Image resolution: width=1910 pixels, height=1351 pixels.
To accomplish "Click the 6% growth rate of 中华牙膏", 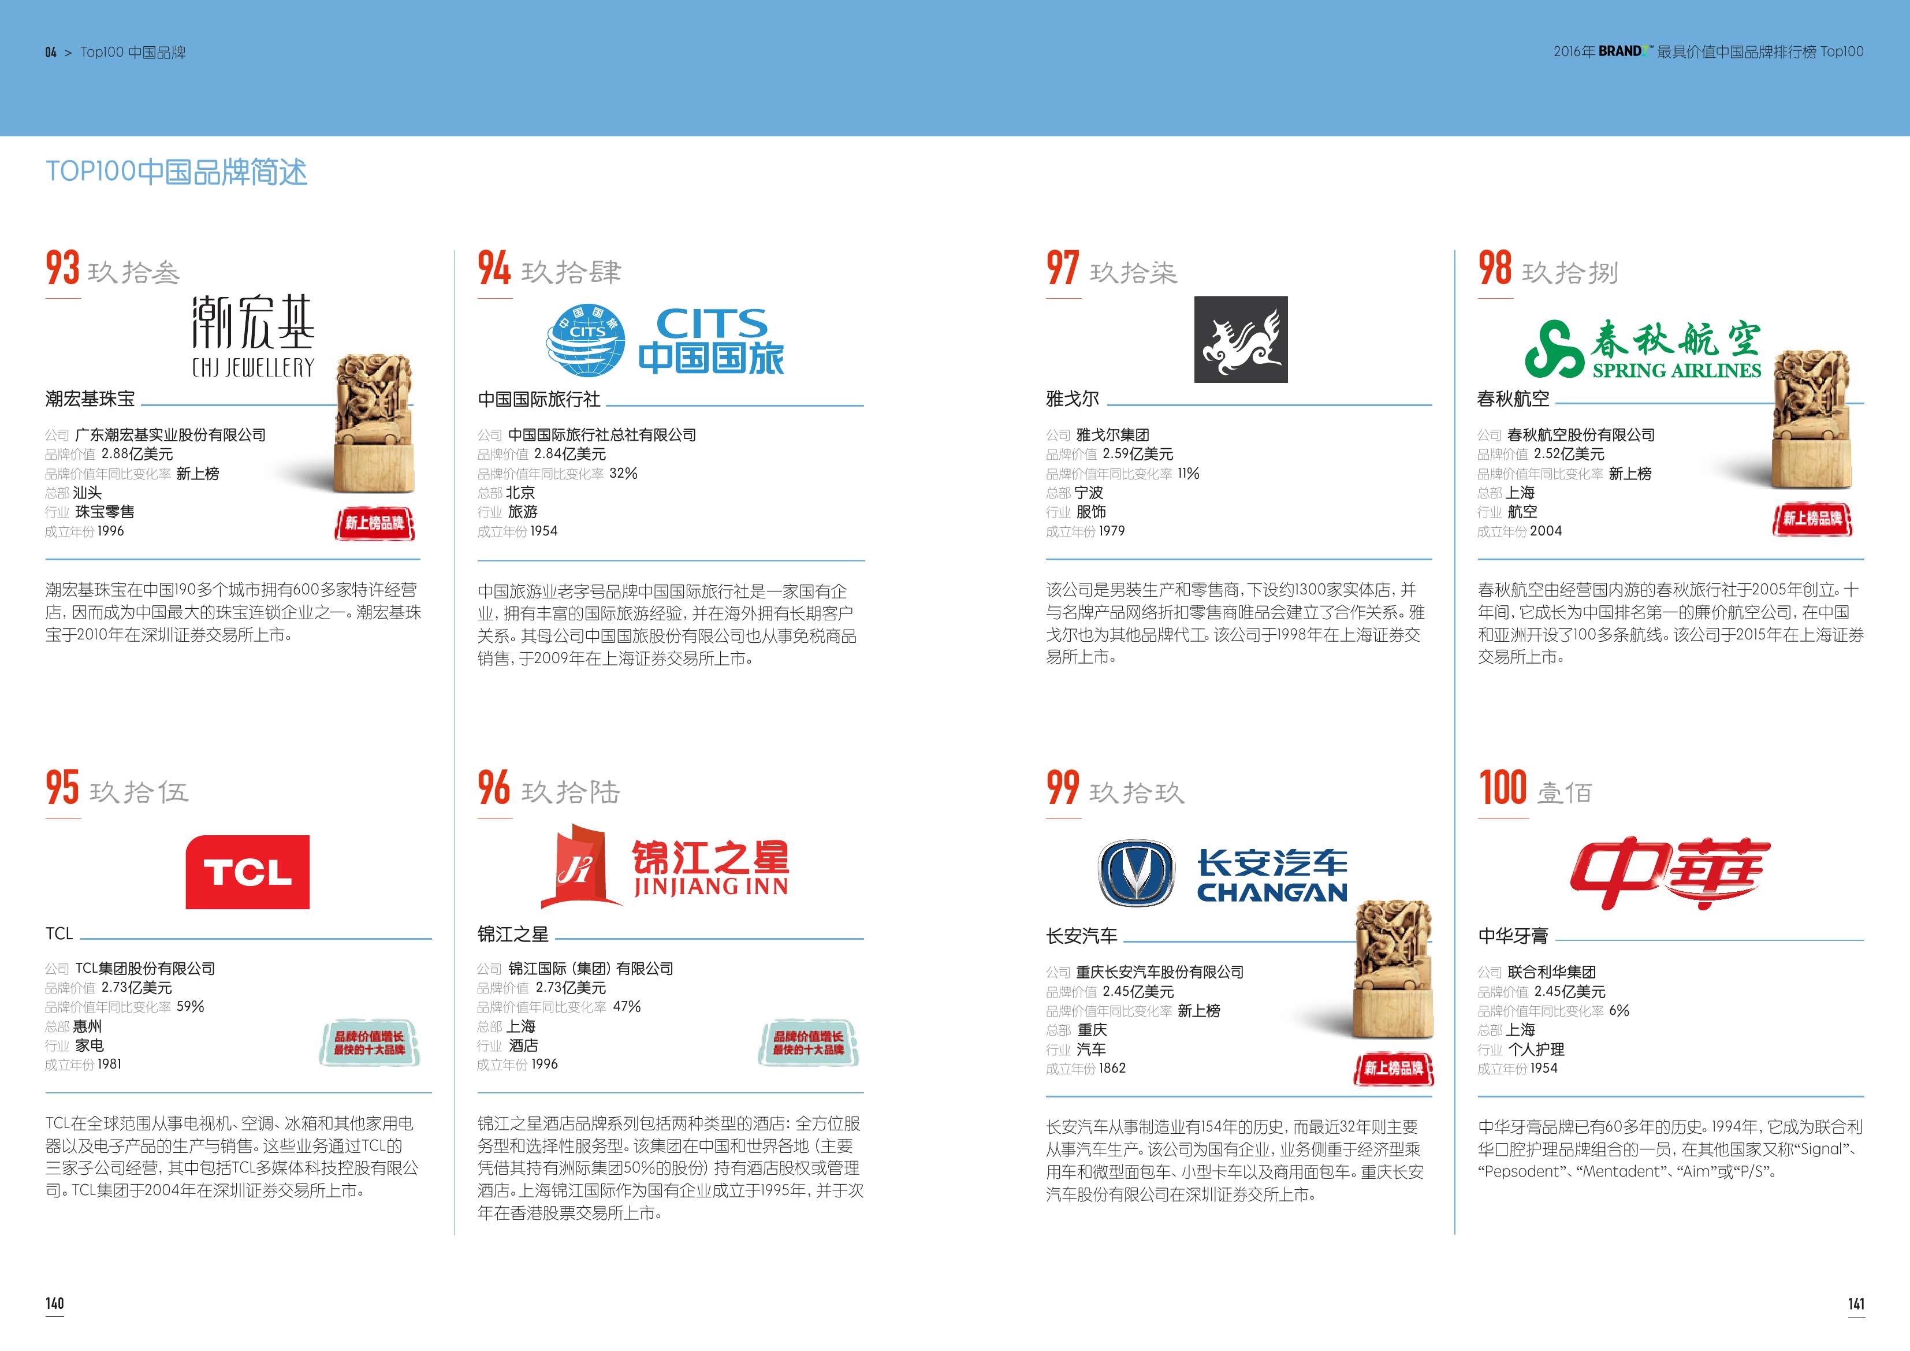I will coord(1619,1011).
